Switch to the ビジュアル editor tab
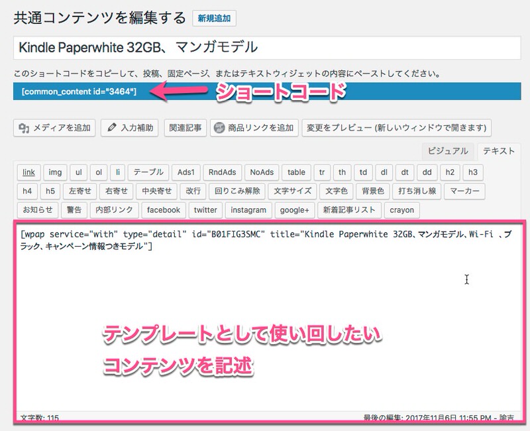The width and height of the screenshot is (530, 431). (448, 151)
